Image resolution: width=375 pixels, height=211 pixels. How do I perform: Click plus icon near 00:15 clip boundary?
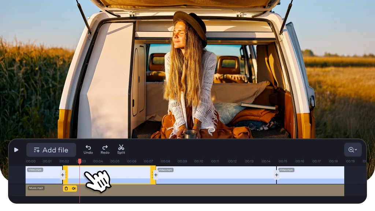[x=276, y=175]
